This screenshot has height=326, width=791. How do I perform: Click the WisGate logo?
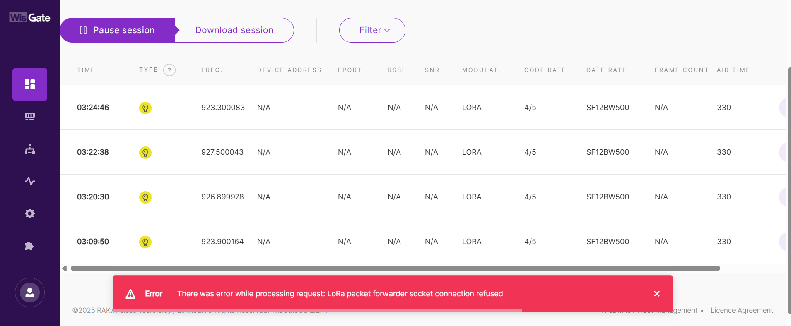pos(30,18)
